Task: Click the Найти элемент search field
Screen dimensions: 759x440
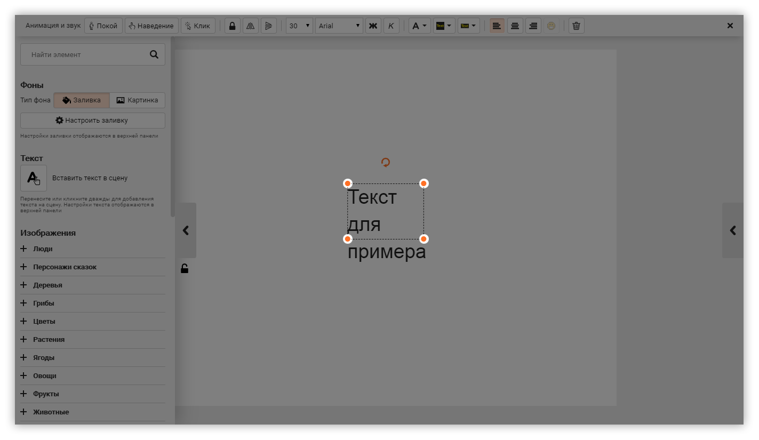Action: pyautogui.click(x=85, y=54)
